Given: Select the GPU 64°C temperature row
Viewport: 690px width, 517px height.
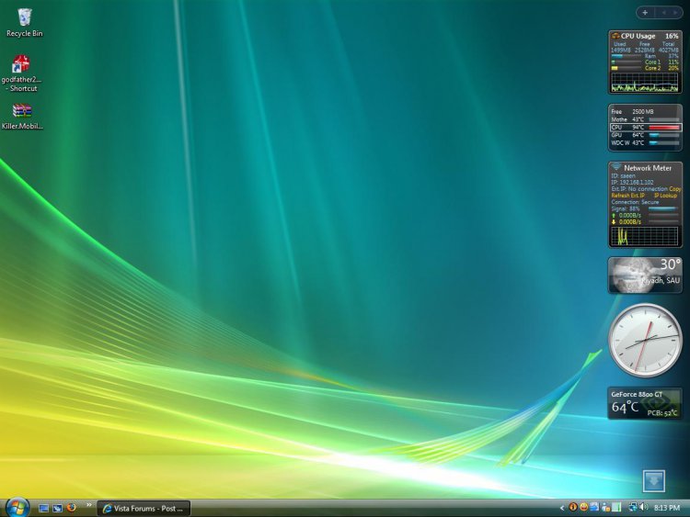Looking at the screenshot, I should (x=645, y=135).
